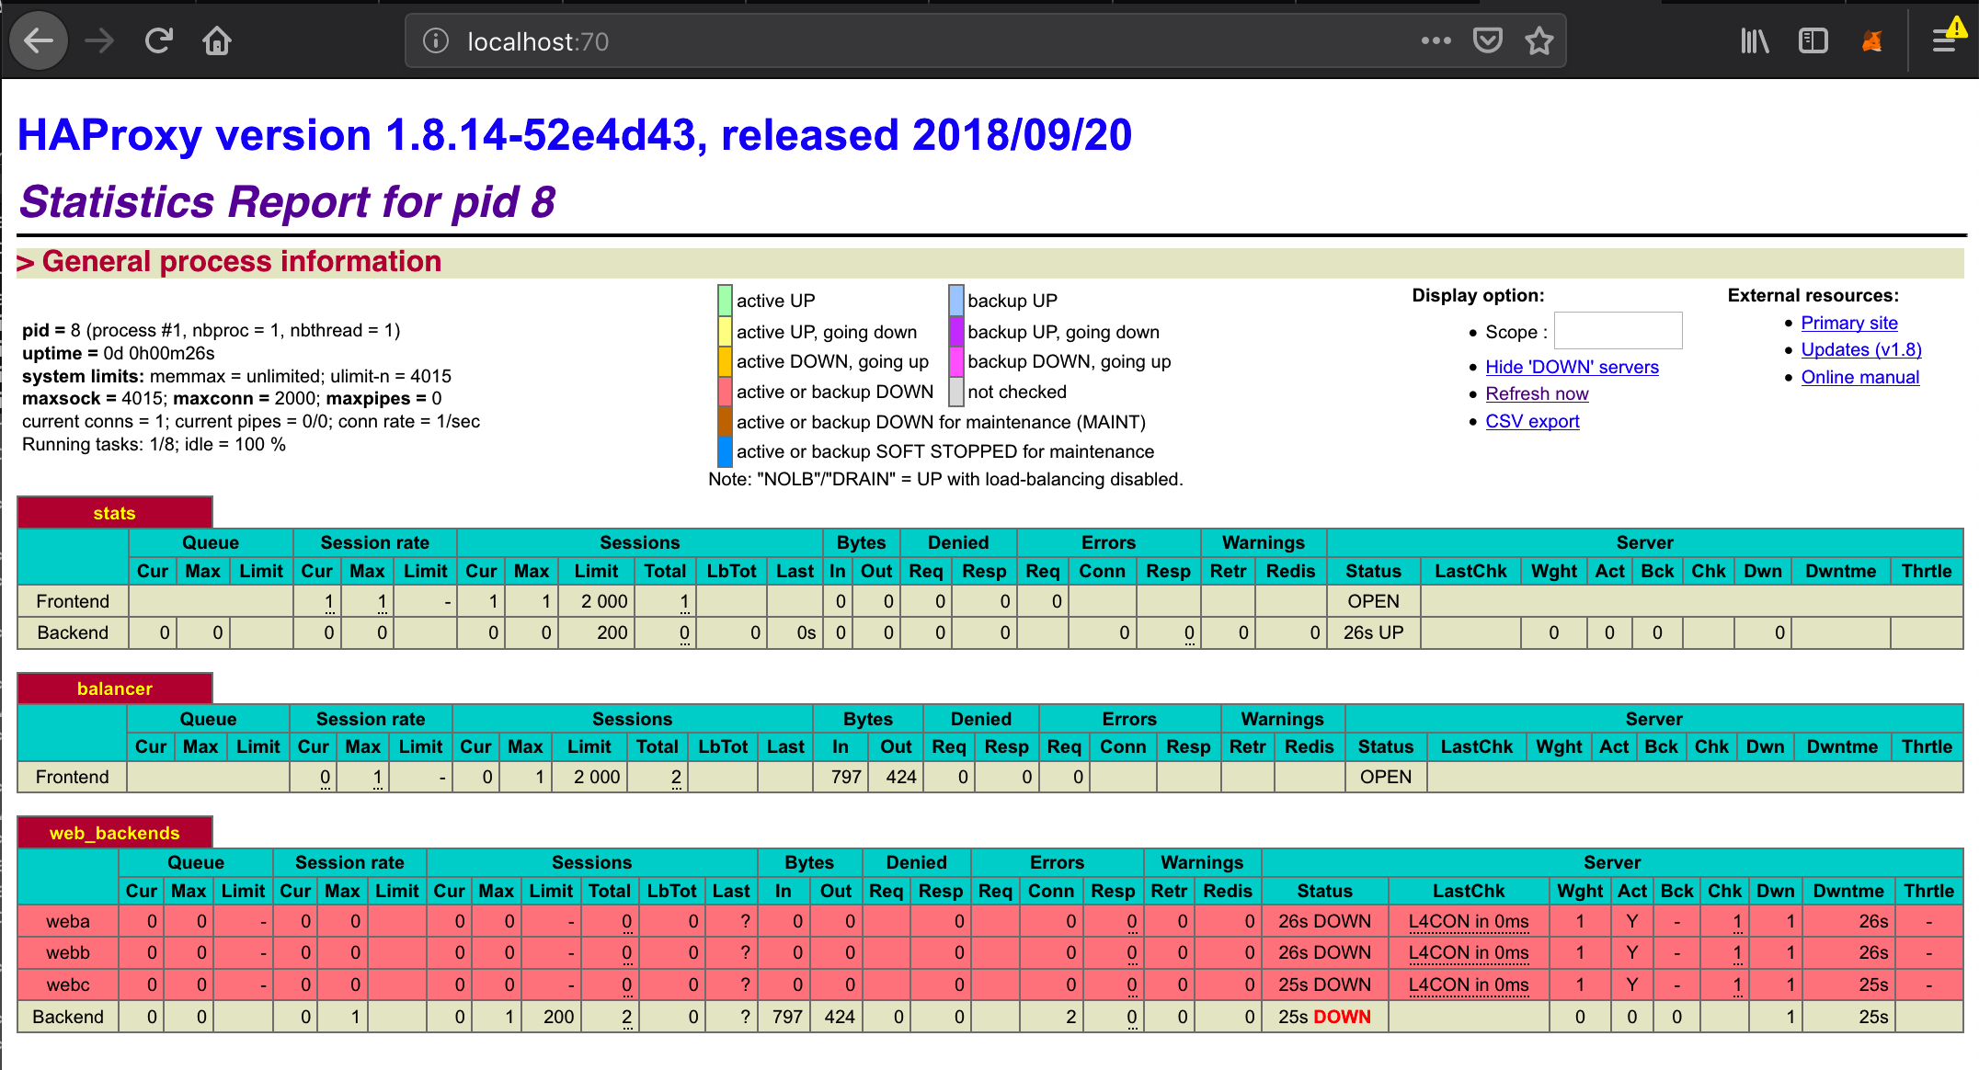Click the SOFT STOPPED blue legend swatch

click(x=725, y=451)
